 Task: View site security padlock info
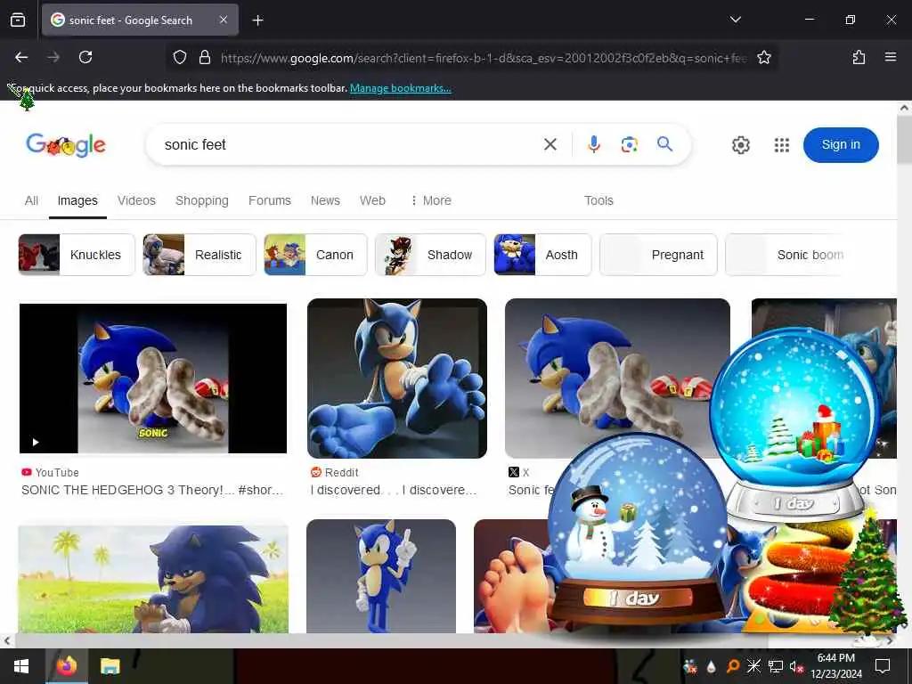pos(204,57)
